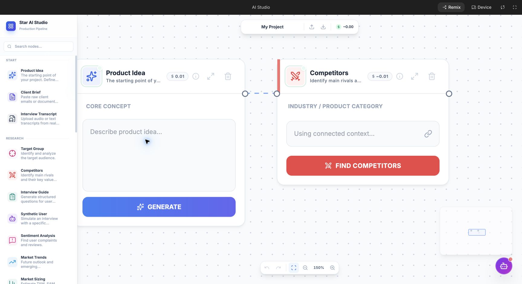Click fit-to-view icon in zoom toolbar

pos(294,268)
